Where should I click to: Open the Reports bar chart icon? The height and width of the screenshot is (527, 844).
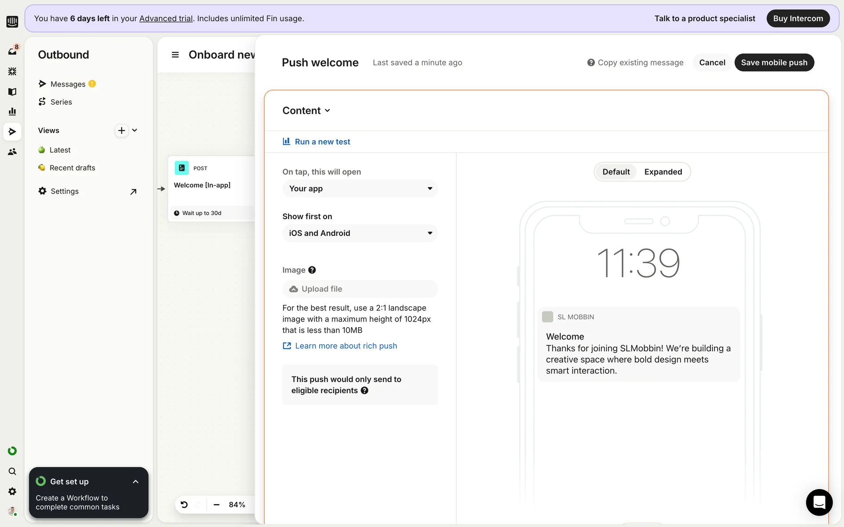[12, 112]
